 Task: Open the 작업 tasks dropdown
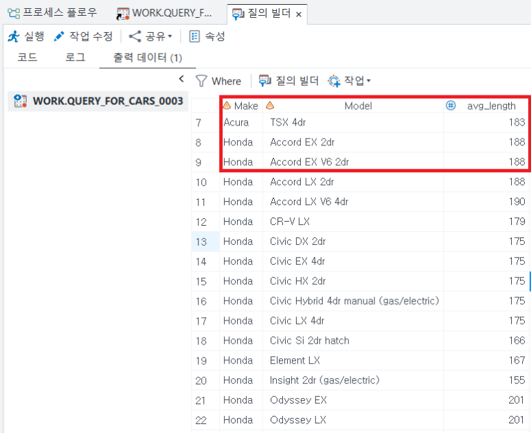pos(349,80)
